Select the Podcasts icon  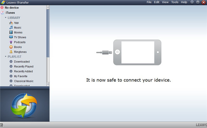click(x=11, y=42)
